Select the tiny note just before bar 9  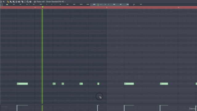[98, 84]
